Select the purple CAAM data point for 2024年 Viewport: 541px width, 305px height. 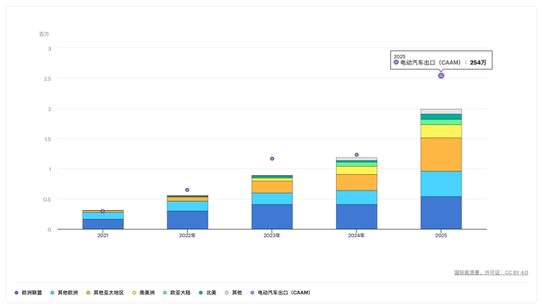pyautogui.click(x=357, y=155)
